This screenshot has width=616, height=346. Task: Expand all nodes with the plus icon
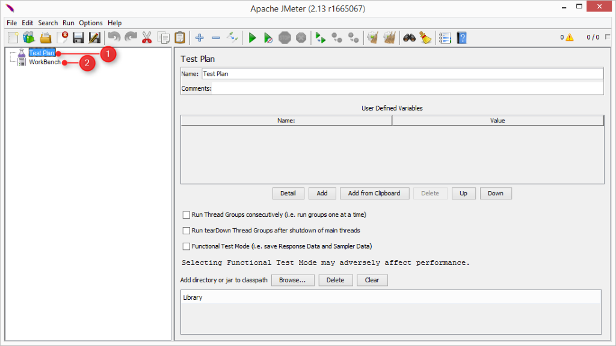coord(200,38)
